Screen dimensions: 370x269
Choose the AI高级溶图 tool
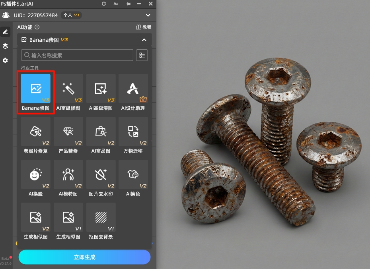click(101, 89)
